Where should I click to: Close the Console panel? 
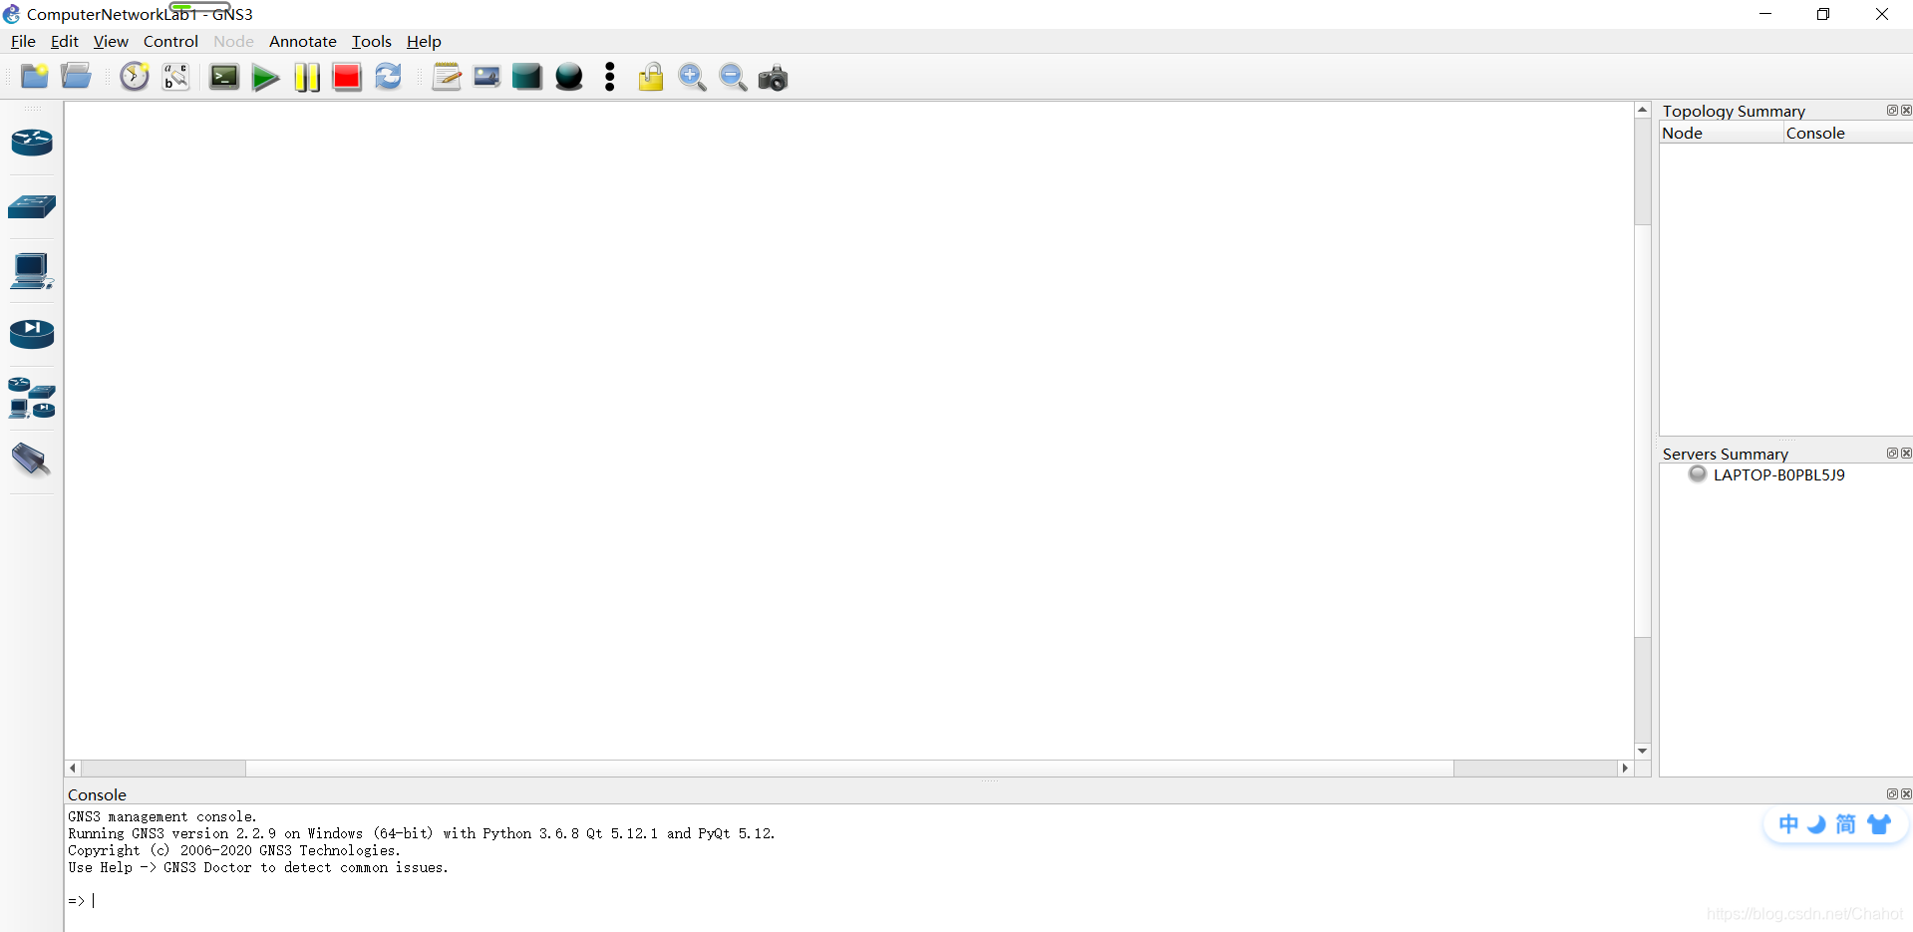pyautogui.click(x=1906, y=794)
